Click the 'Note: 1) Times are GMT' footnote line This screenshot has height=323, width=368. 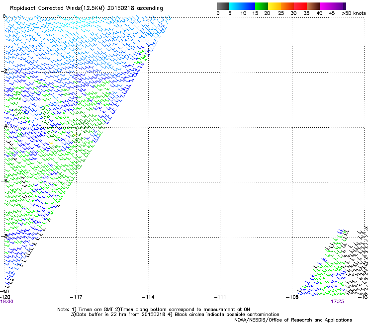(154, 310)
